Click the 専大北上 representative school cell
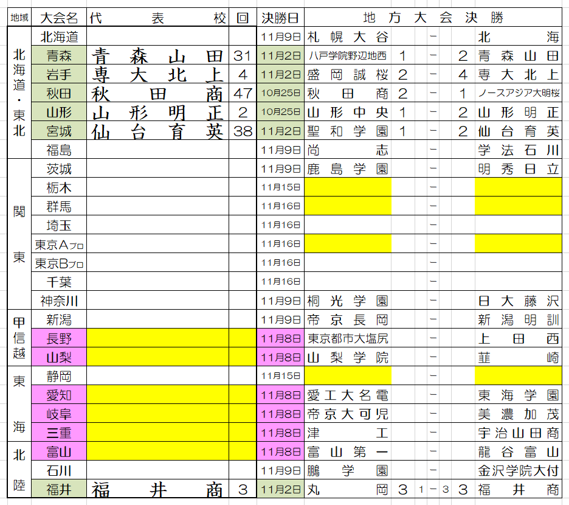569x505 pixels. click(157, 74)
